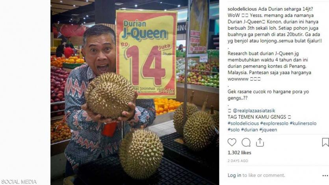Click the #exploresolo hashtag
Viewport: 329px width, 185px height.
[274, 123]
